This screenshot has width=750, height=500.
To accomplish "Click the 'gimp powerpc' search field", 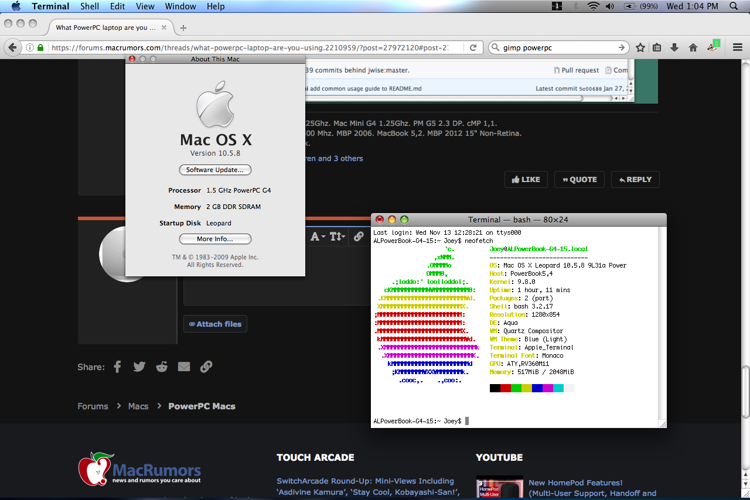I will [558, 48].
